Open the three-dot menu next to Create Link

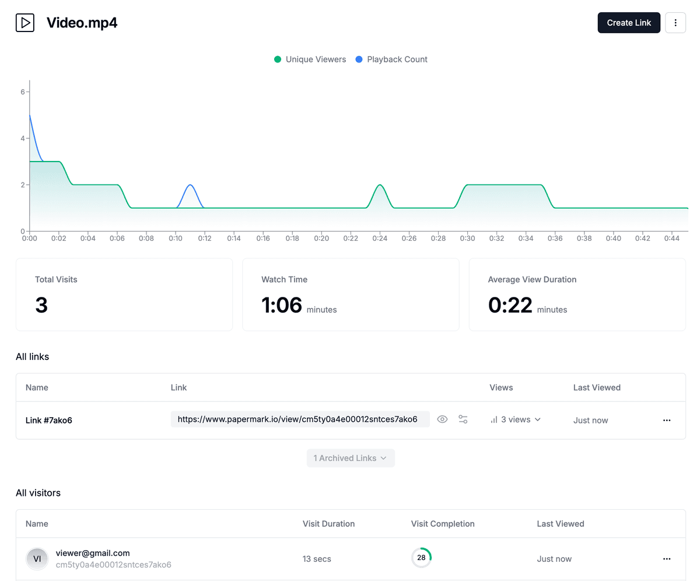coord(675,23)
